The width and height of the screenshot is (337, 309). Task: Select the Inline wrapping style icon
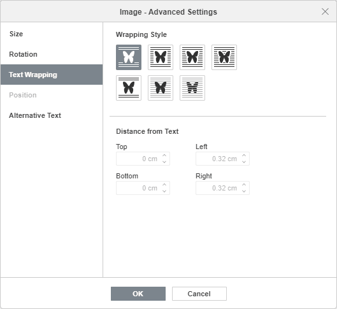[x=129, y=57]
